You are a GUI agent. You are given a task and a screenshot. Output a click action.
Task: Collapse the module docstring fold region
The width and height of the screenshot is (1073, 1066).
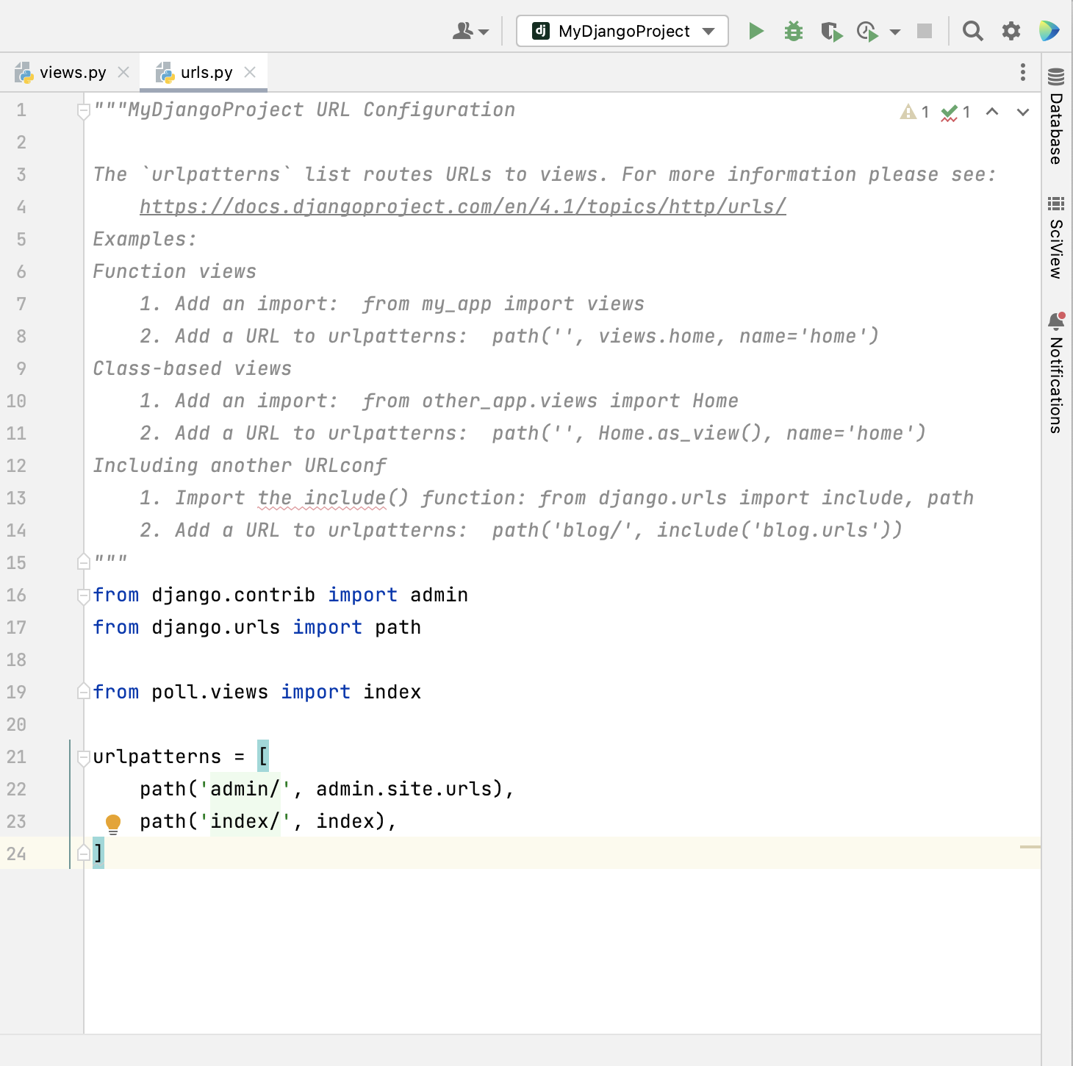point(82,110)
